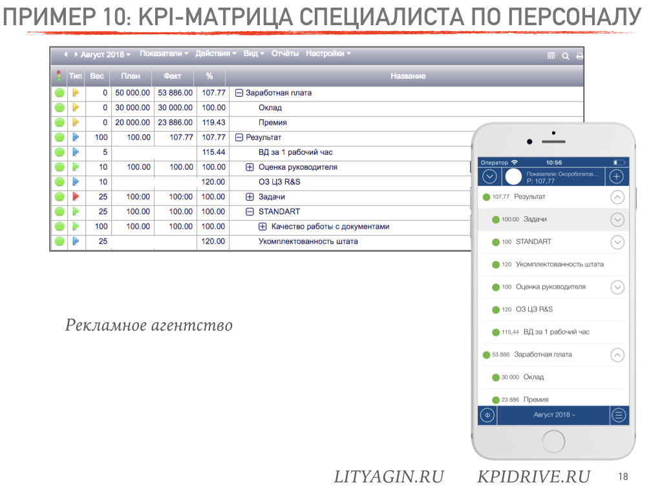Click green flag in Качество работы с документами row
The height and width of the screenshot is (496, 662).
[x=76, y=226]
